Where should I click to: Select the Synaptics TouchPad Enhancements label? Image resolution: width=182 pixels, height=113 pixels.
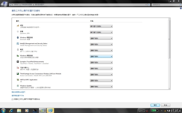32,62
